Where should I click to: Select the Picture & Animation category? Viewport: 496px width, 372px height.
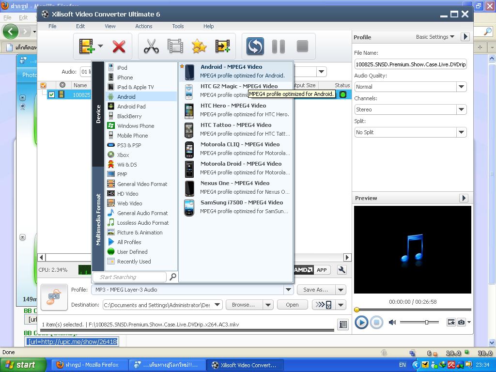141,232
